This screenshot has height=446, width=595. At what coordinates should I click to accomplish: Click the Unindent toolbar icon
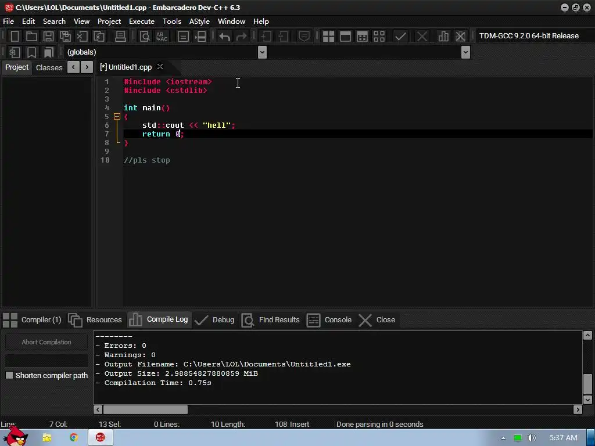click(283, 36)
